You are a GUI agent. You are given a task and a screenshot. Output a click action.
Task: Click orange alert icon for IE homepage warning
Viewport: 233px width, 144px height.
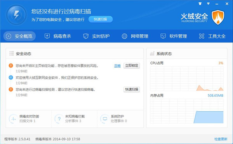(11, 65)
